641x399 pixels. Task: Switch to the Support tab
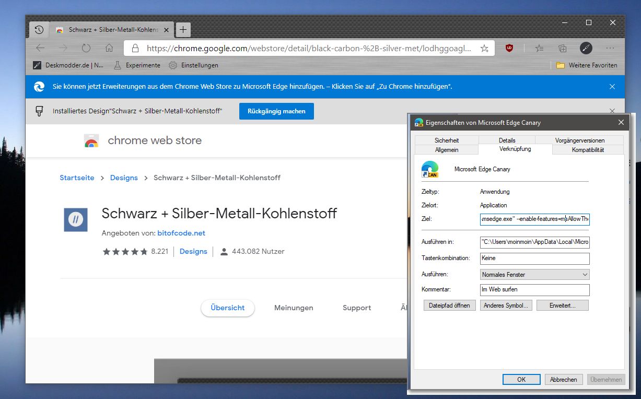tap(357, 308)
